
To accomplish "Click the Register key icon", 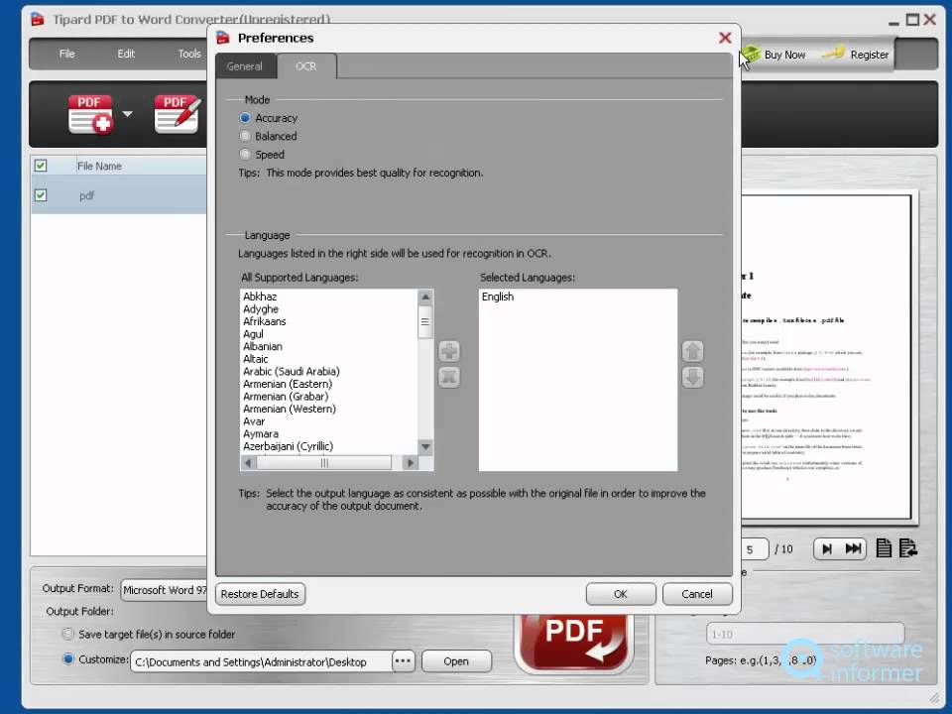I will [x=834, y=53].
